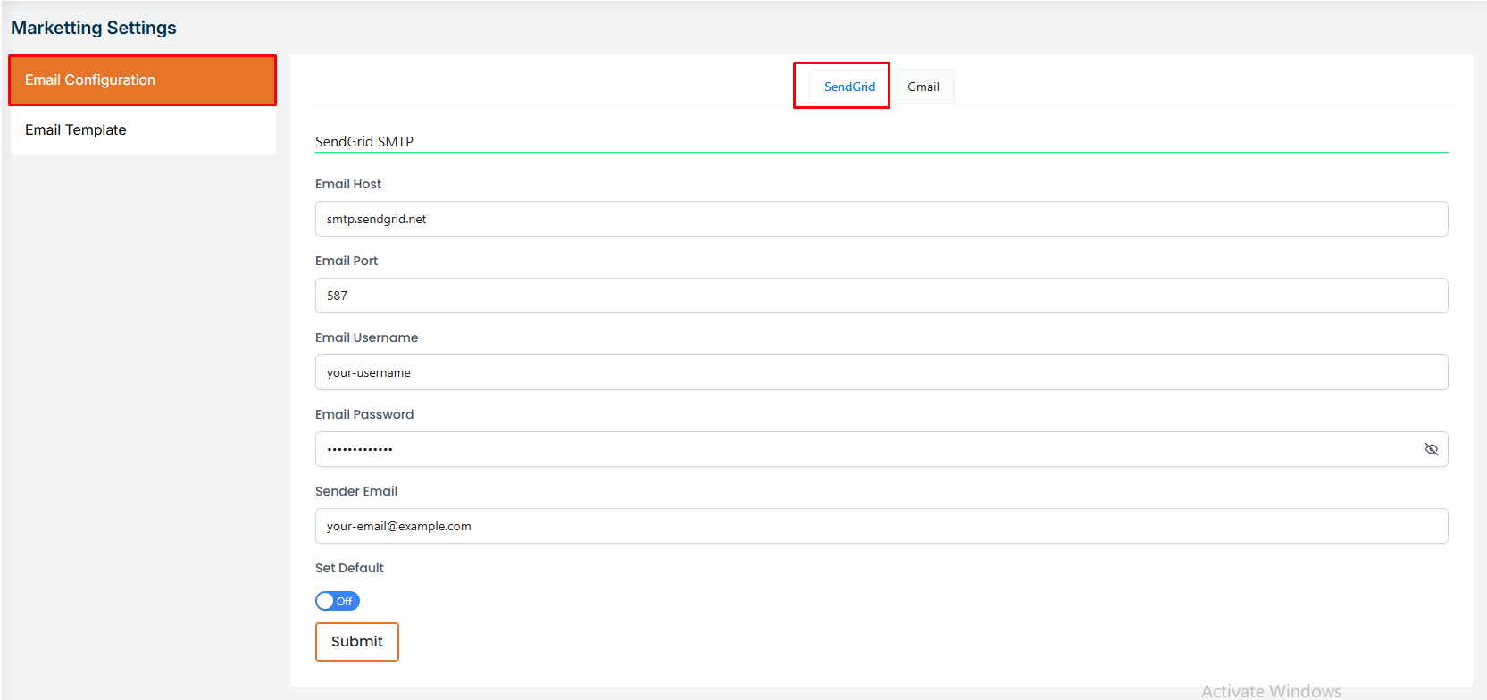Open the Gmail tab
This screenshot has height=700, width=1487.
coord(923,87)
